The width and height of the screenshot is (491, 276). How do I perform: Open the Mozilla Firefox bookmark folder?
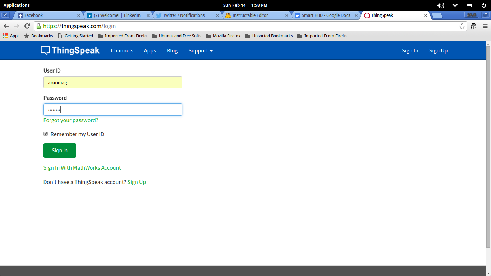click(223, 36)
